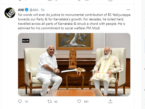Screen dimensions: 145x109
Task: Like the ANI tweet with the heart icon
Action: [x=79, y=101]
